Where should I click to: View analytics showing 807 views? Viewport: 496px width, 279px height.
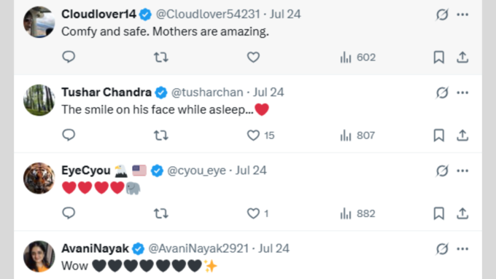(357, 135)
